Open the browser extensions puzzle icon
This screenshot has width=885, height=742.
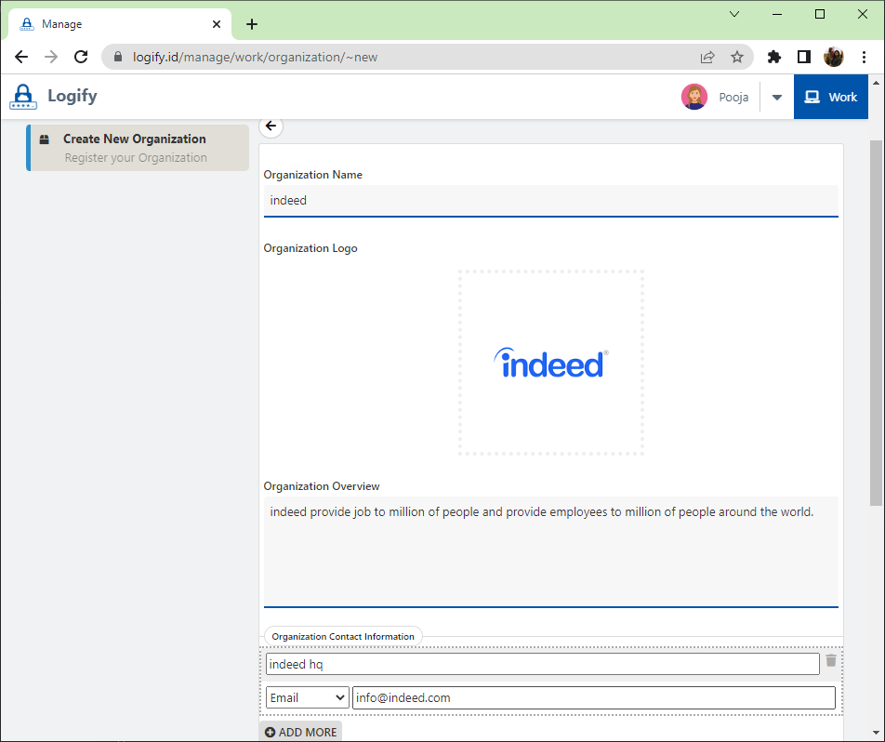pos(773,57)
